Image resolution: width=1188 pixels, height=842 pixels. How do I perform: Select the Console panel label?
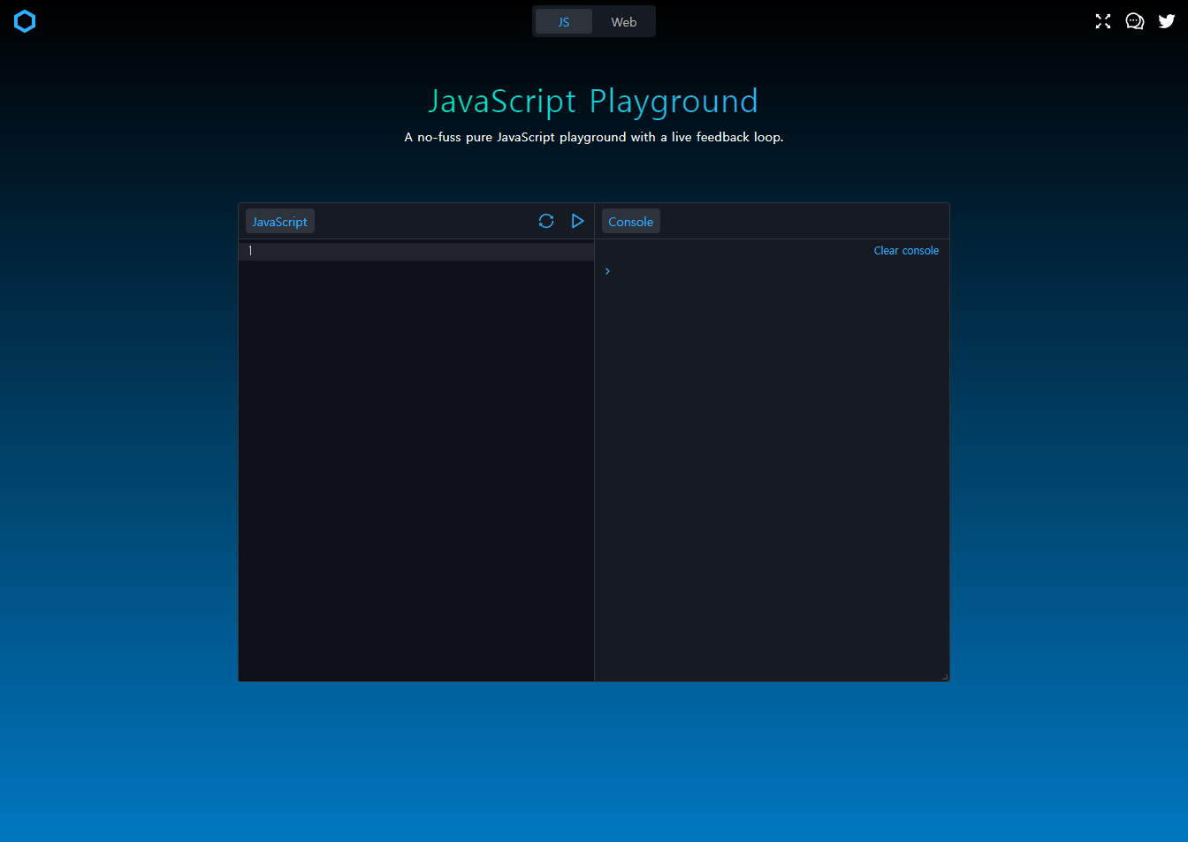point(631,222)
